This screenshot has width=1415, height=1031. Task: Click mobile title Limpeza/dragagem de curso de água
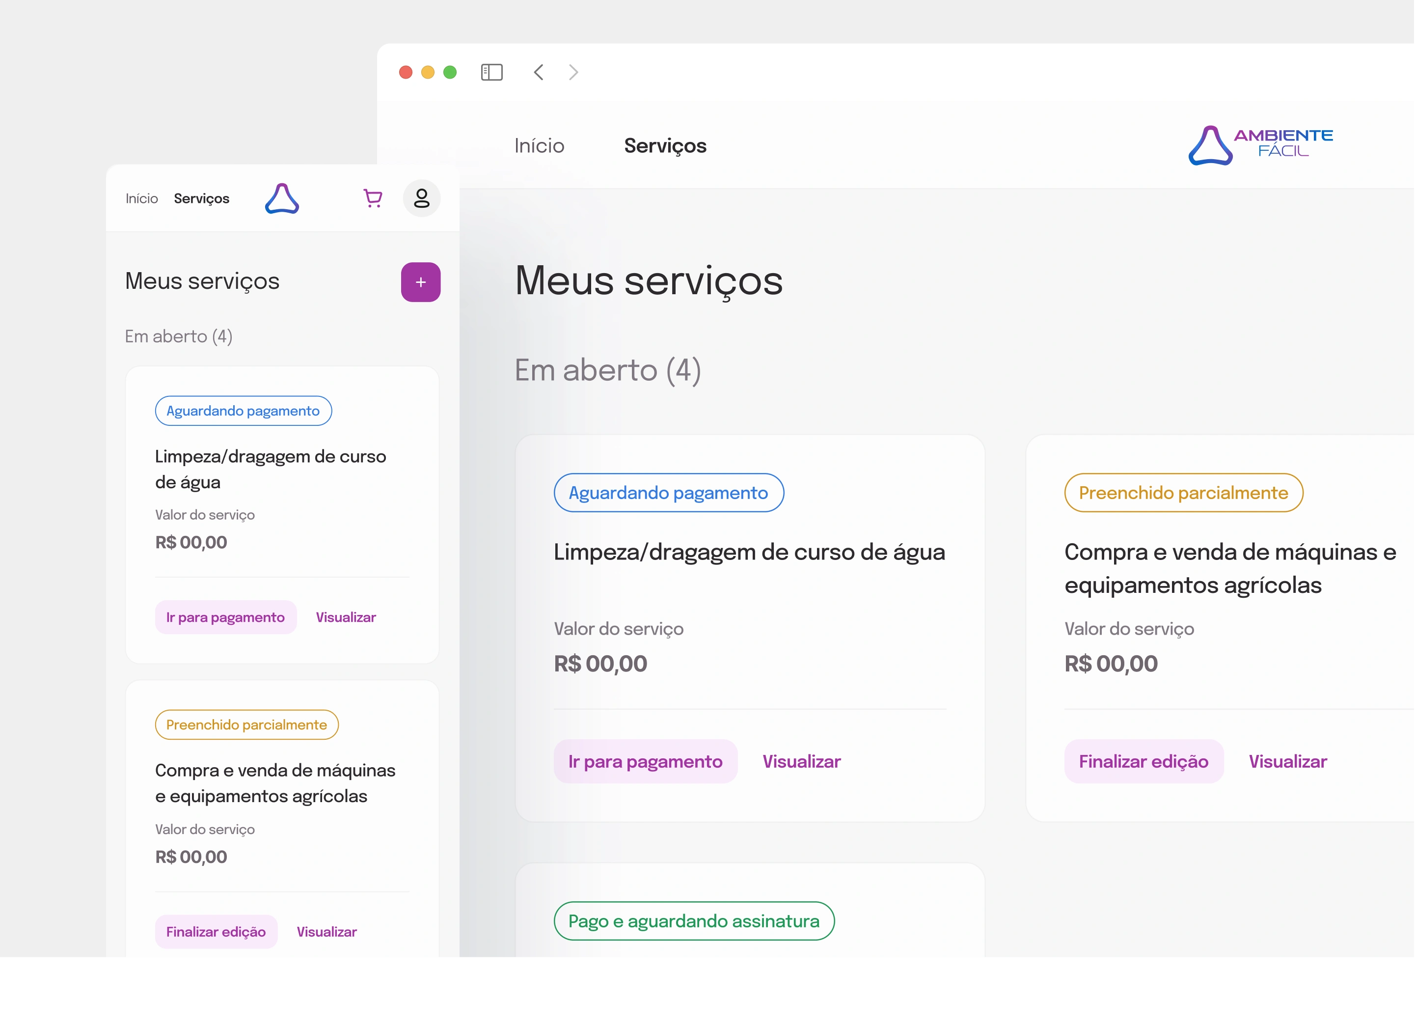point(270,469)
